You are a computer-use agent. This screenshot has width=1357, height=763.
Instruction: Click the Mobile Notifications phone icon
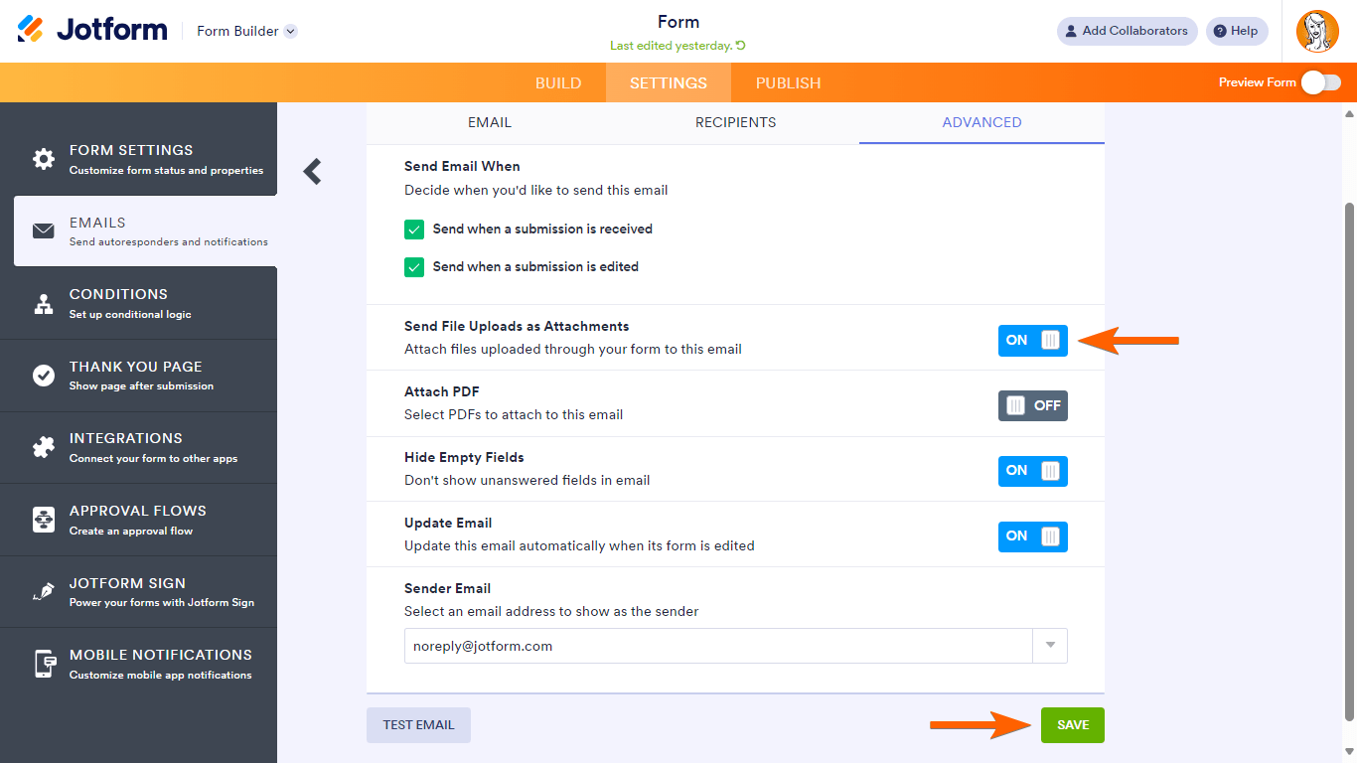[x=44, y=664]
